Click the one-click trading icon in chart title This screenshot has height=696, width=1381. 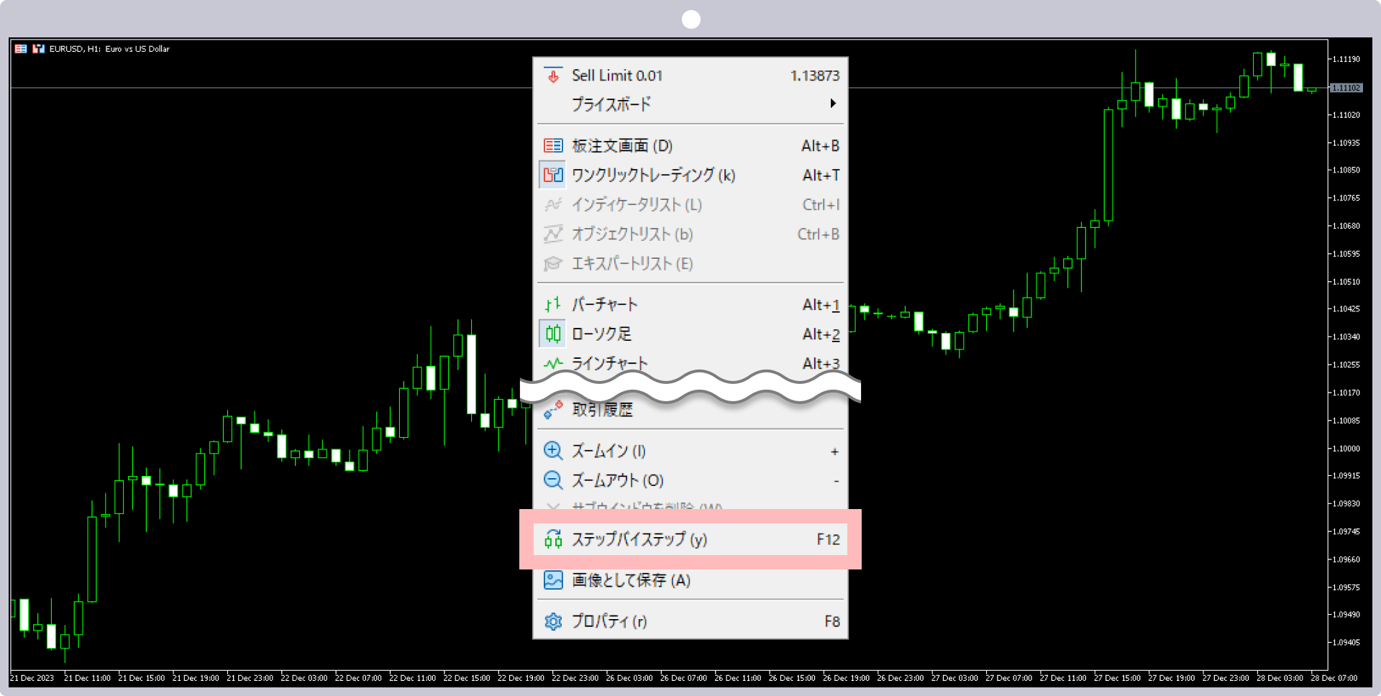39,49
